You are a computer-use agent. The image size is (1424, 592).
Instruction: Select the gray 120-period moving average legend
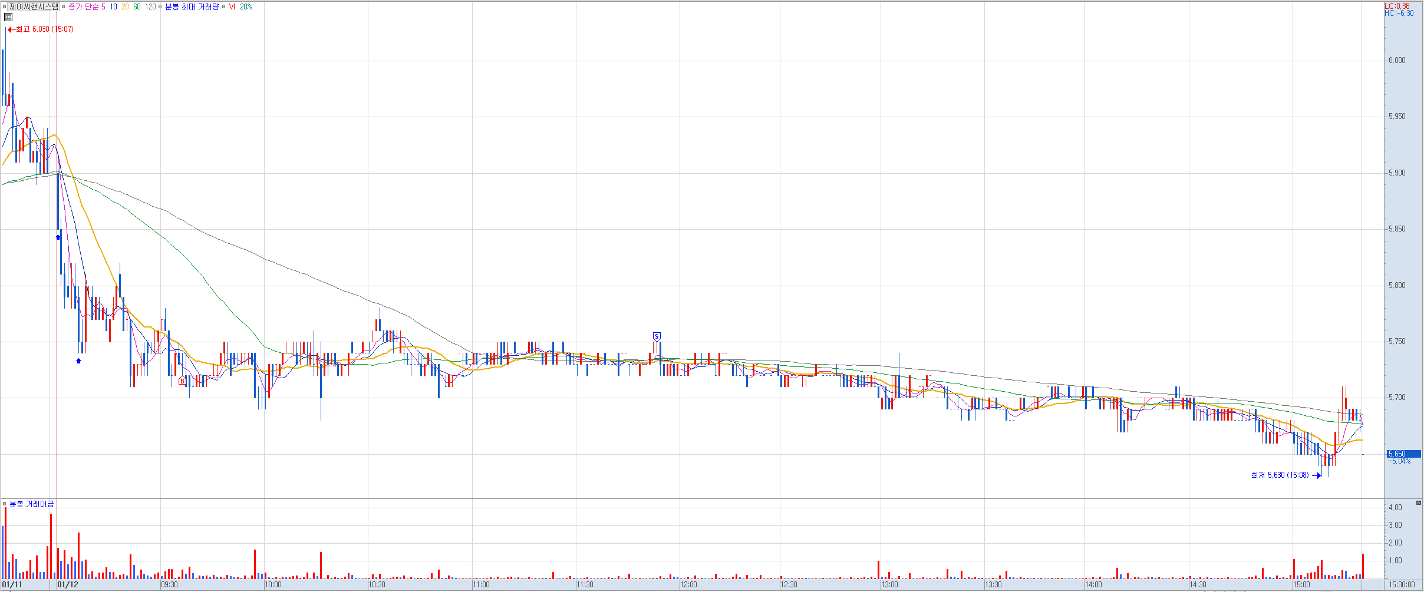(150, 7)
